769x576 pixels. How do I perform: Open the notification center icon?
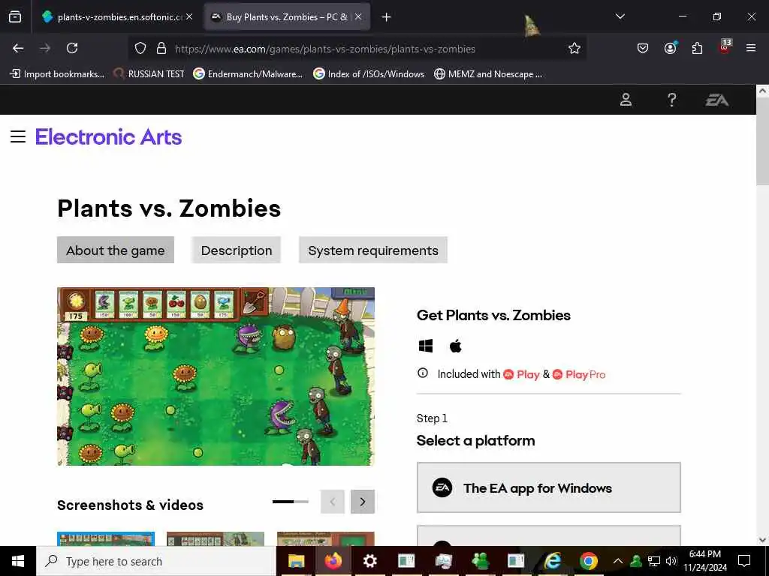point(744,561)
